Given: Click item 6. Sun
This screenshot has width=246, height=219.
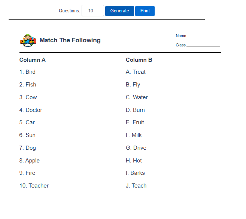Looking at the screenshot, I should [x=28, y=135].
